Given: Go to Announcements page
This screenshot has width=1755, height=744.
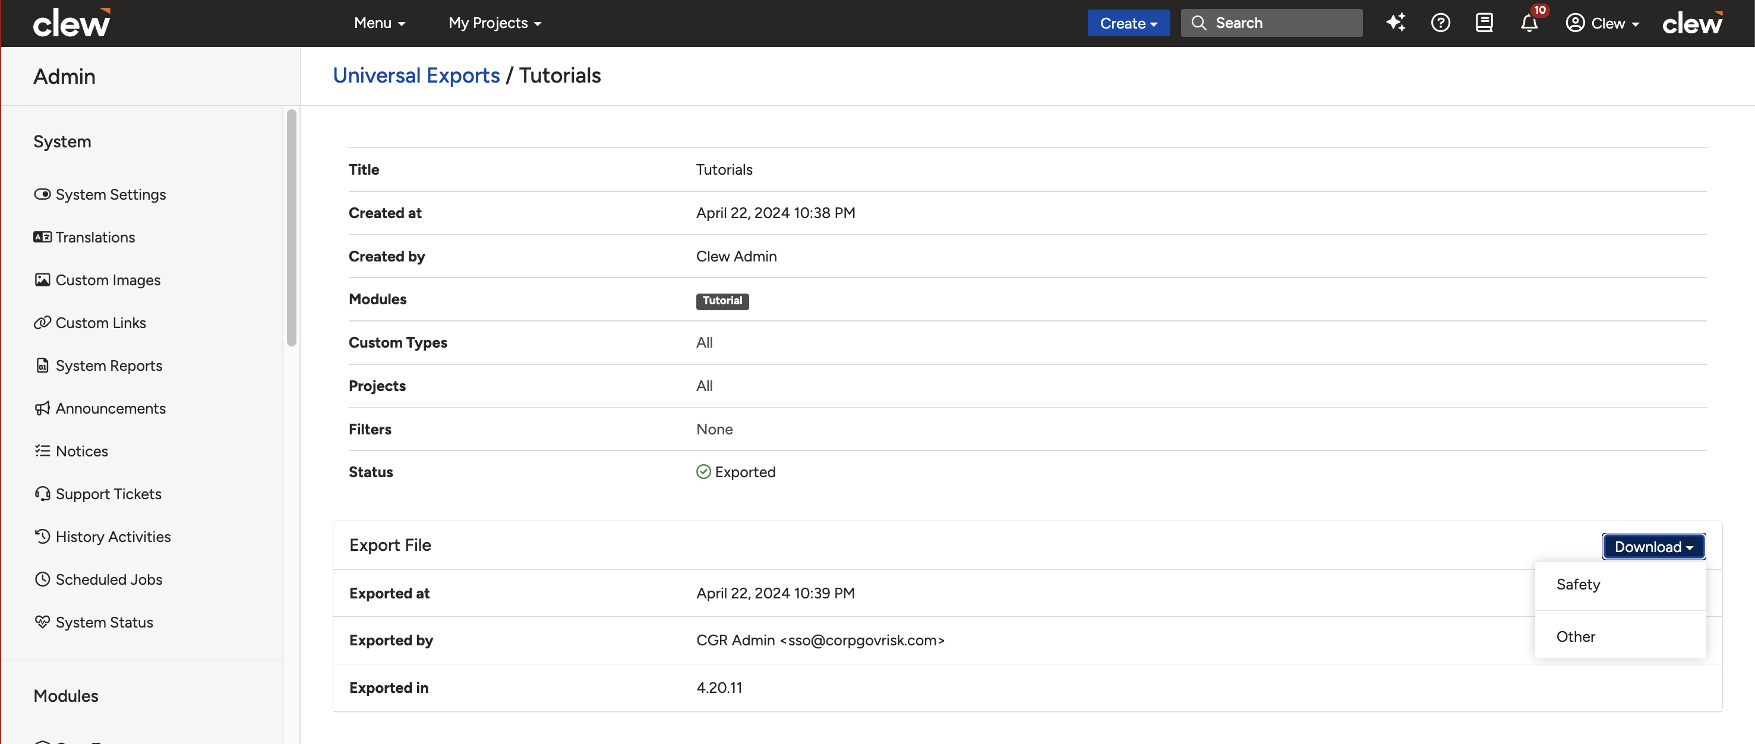Looking at the screenshot, I should click(111, 408).
